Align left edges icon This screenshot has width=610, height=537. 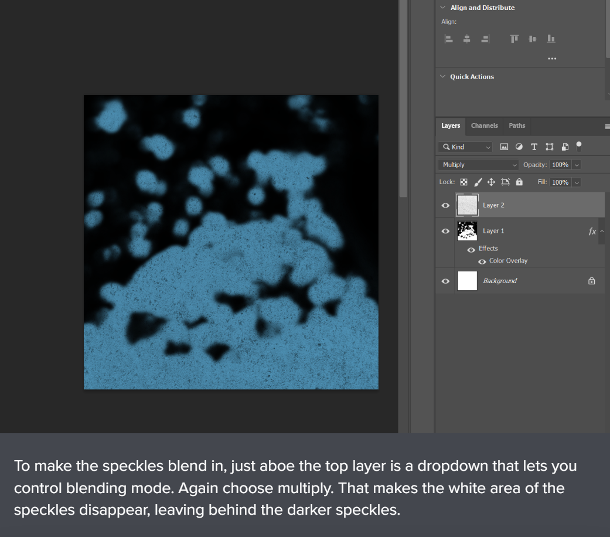click(x=448, y=39)
